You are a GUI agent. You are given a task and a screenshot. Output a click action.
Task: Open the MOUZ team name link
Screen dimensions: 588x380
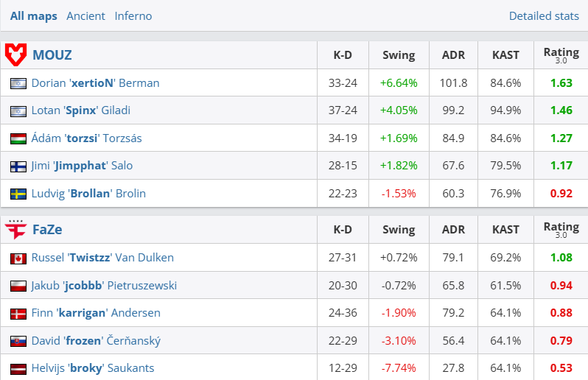pos(52,54)
